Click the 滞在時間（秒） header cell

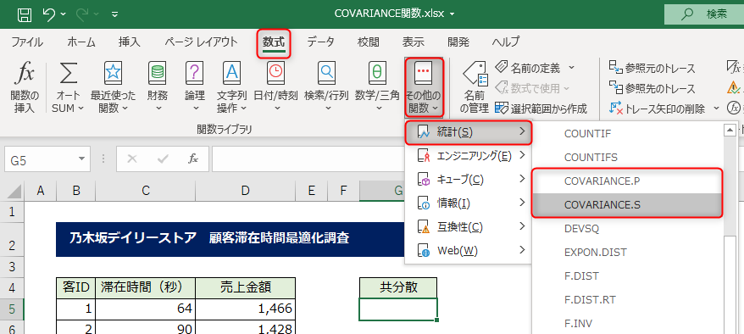point(145,287)
